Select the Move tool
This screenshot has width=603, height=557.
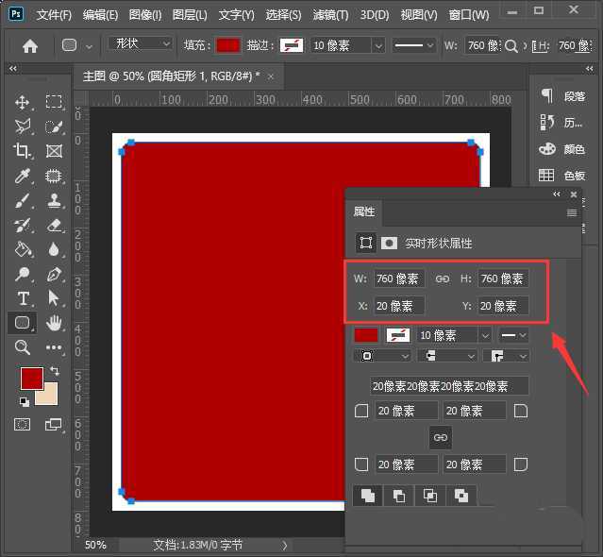click(x=23, y=102)
